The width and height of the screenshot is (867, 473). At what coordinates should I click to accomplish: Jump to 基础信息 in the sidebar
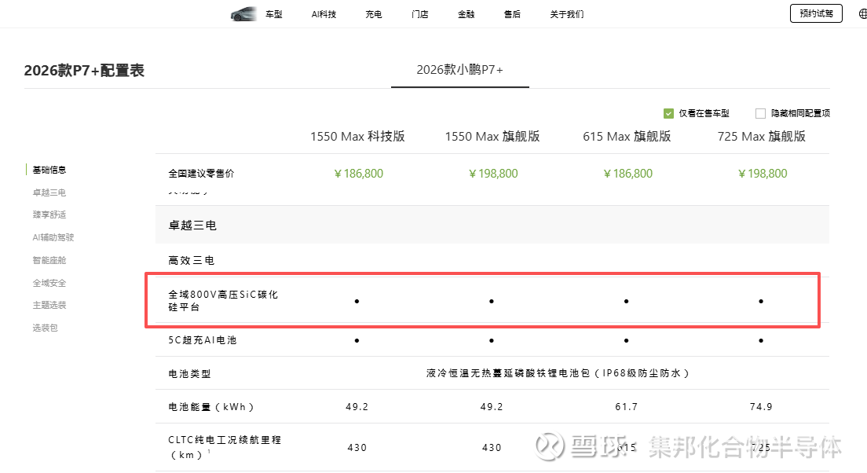(x=49, y=170)
